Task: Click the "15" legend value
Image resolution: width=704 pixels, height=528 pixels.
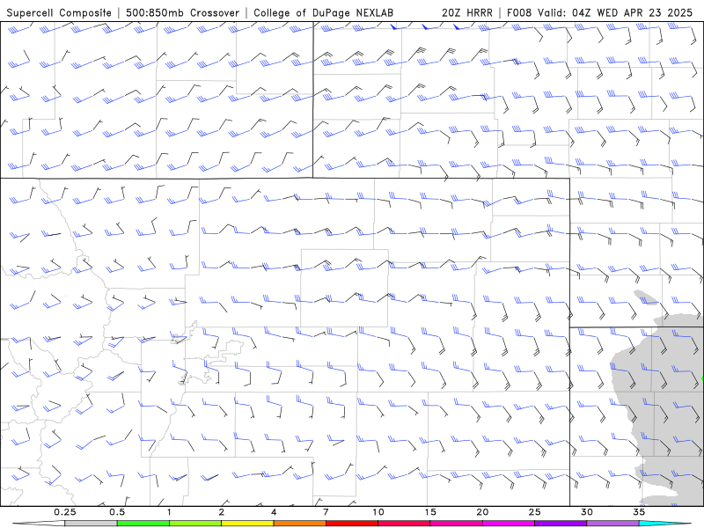Action: [430, 512]
